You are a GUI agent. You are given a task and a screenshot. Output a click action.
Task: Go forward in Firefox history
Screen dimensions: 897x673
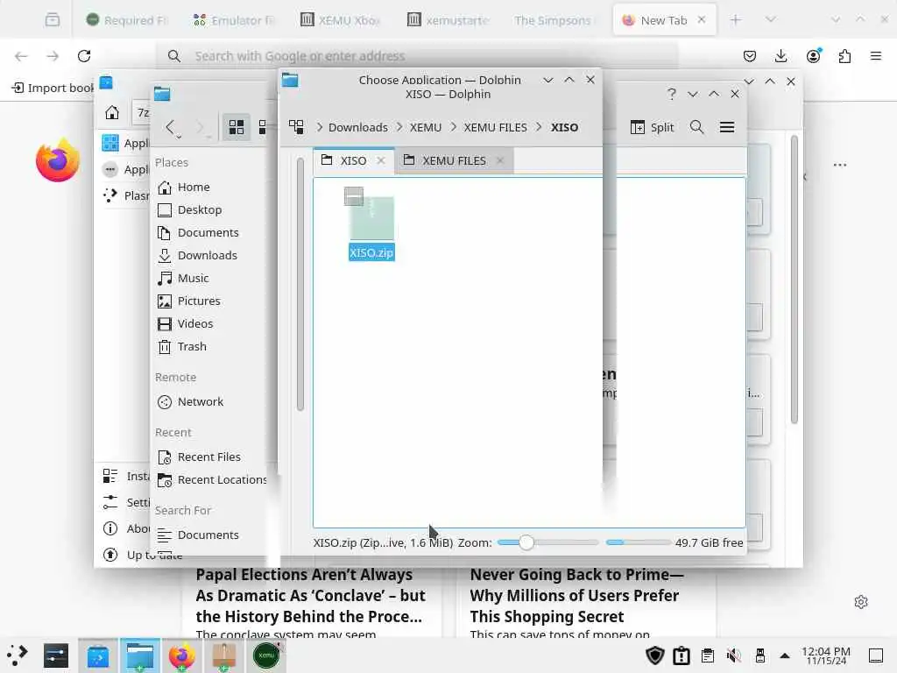(53, 56)
